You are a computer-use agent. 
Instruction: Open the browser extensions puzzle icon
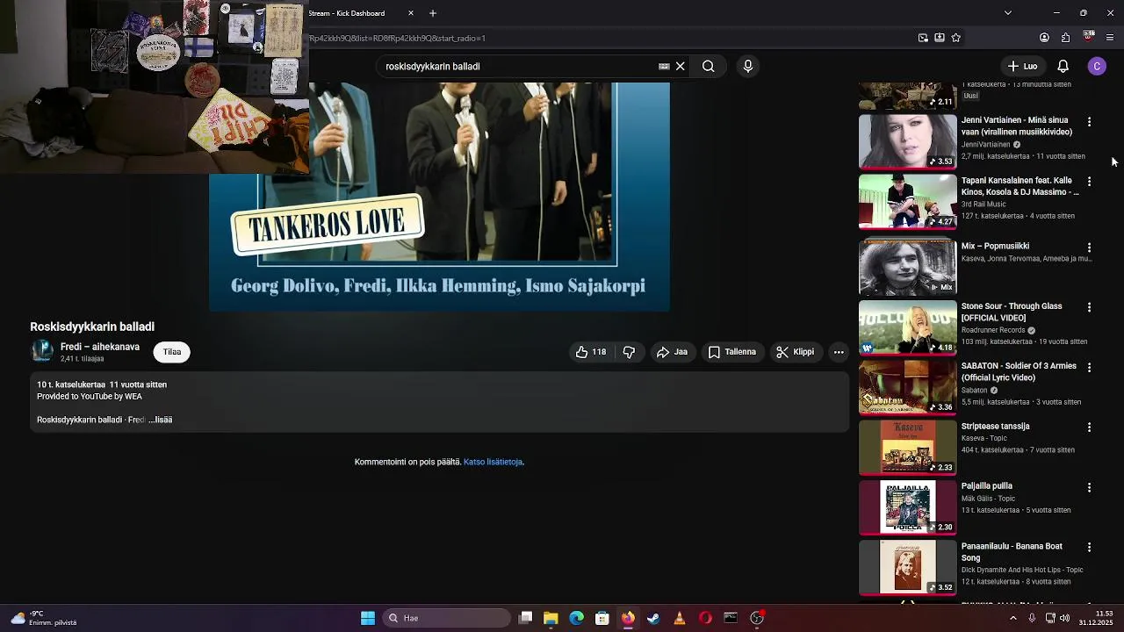pyautogui.click(x=1065, y=38)
